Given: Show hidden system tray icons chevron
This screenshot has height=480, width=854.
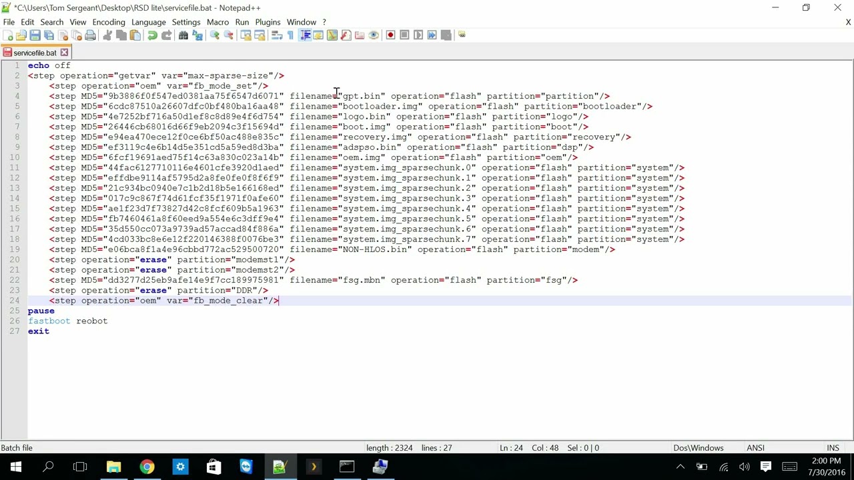Looking at the screenshot, I should [x=680, y=467].
